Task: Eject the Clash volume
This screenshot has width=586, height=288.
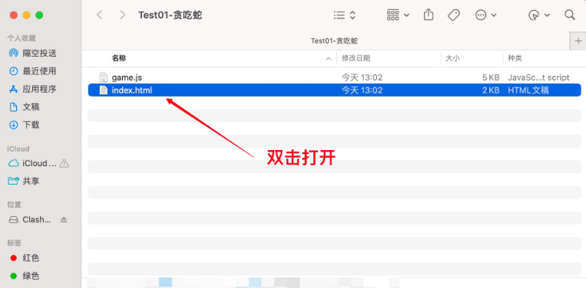Action: [64, 220]
